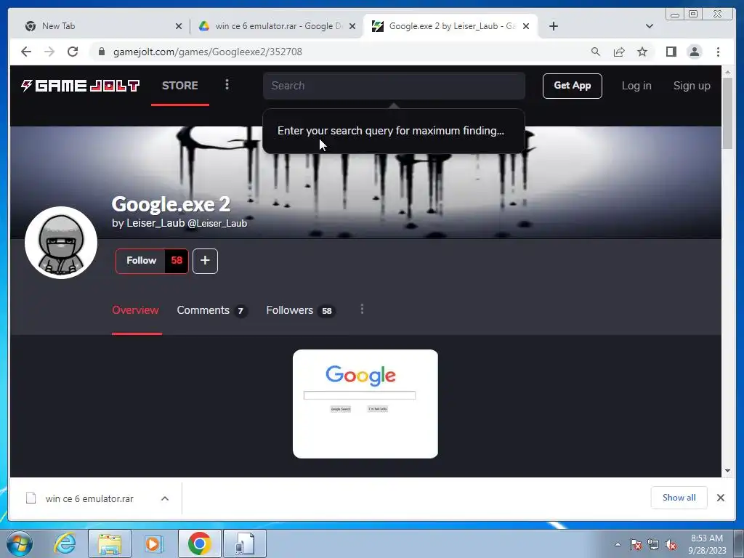Open the Google screenshot thumbnail

(x=365, y=404)
